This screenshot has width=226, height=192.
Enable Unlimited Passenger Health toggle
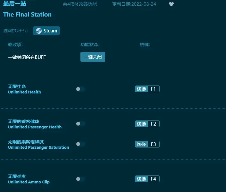click(80, 124)
